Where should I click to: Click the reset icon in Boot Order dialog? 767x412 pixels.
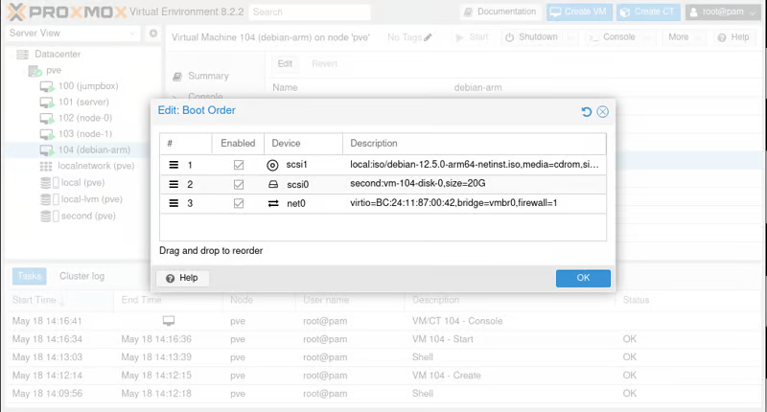coord(587,112)
